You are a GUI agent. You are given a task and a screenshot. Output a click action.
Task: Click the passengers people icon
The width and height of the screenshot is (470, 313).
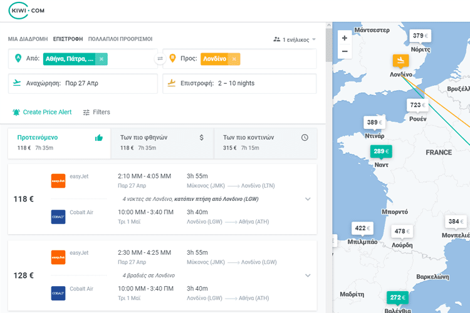pos(276,39)
